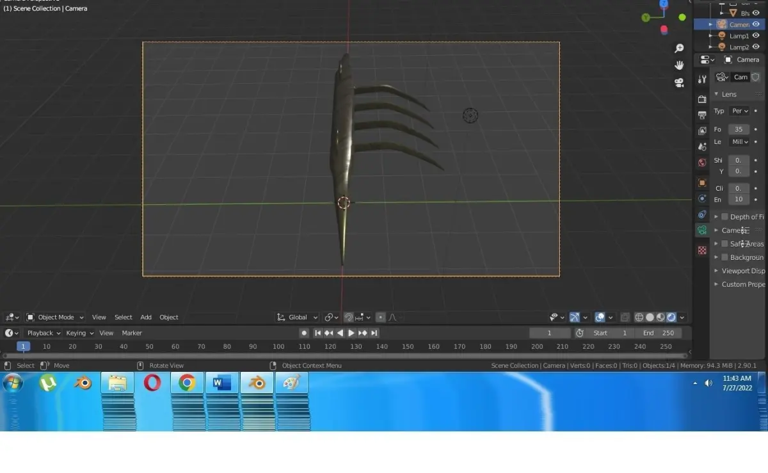Open the lens Type dropdown

coord(739,111)
